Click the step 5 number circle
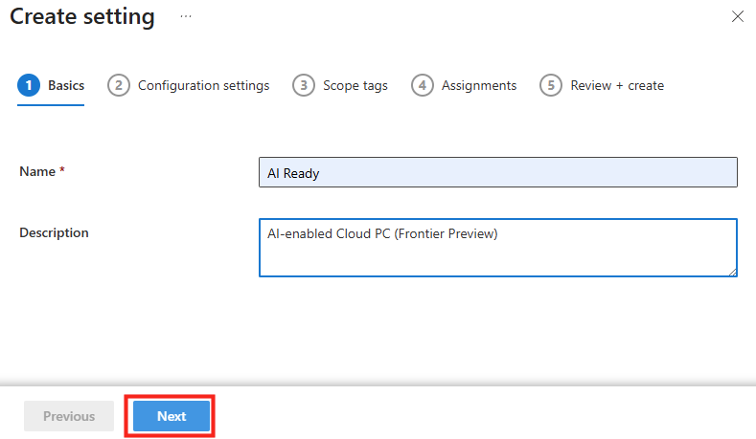The height and width of the screenshot is (439, 756). pyautogui.click(x=551, y=85)
